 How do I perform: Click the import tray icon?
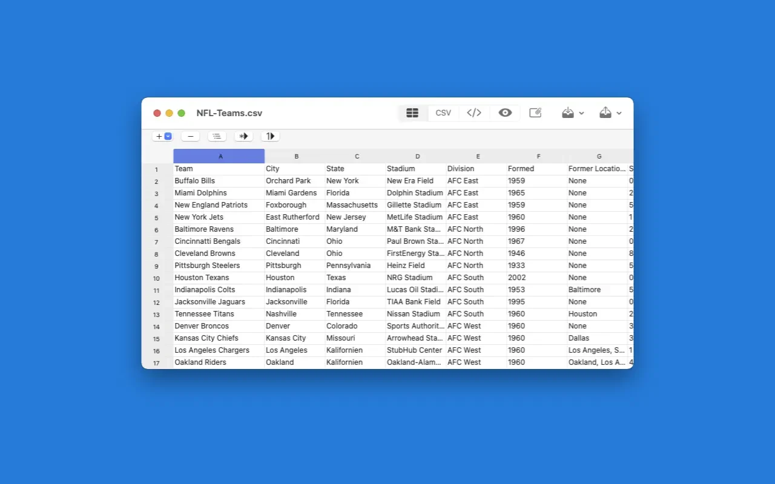pos(568,113)
